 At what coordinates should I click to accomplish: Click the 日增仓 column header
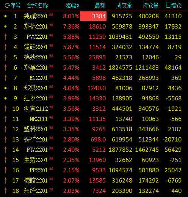point(174,6)
